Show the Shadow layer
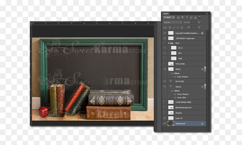Viewport: 242px width, 145px height. coord(165,113)
